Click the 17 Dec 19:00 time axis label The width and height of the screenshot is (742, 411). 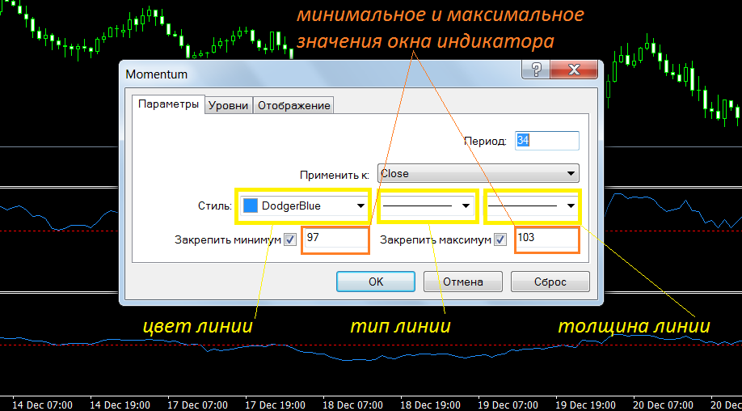click(275, 404)
